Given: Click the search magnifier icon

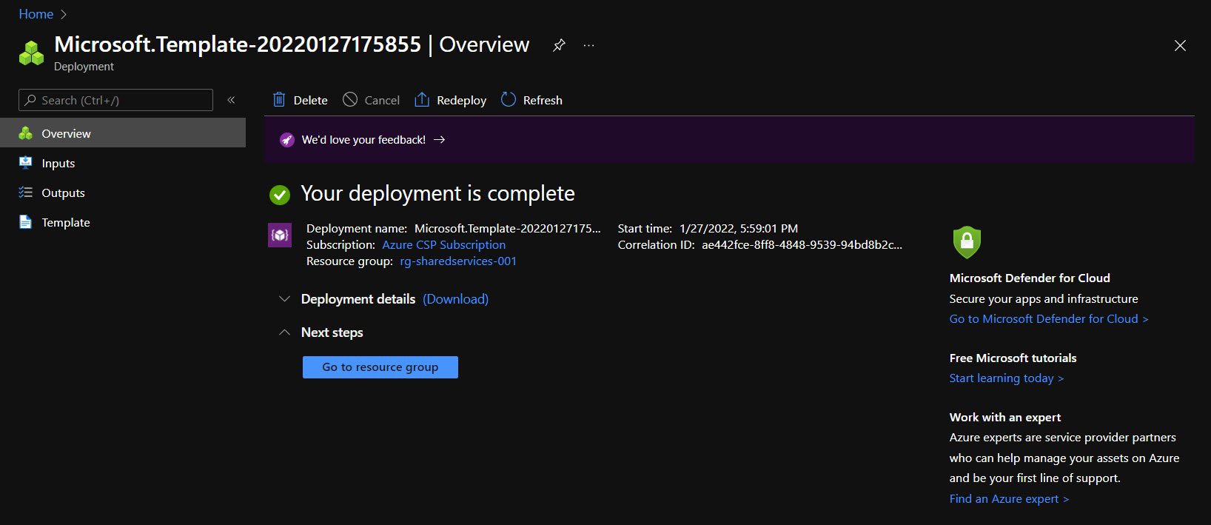Looking at the screenshot, I should (x=30, y=100).
